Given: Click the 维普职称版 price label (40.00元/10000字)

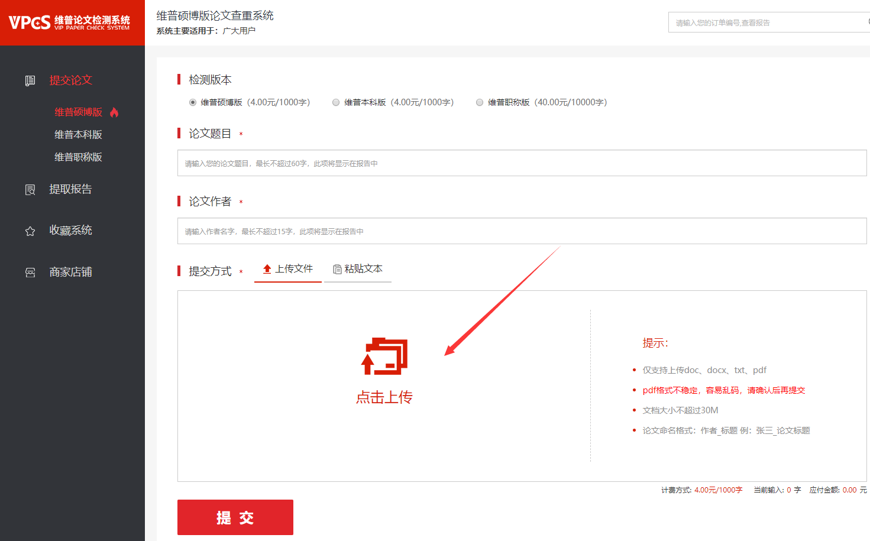Looking at the screenshot, I should point(571,102).
